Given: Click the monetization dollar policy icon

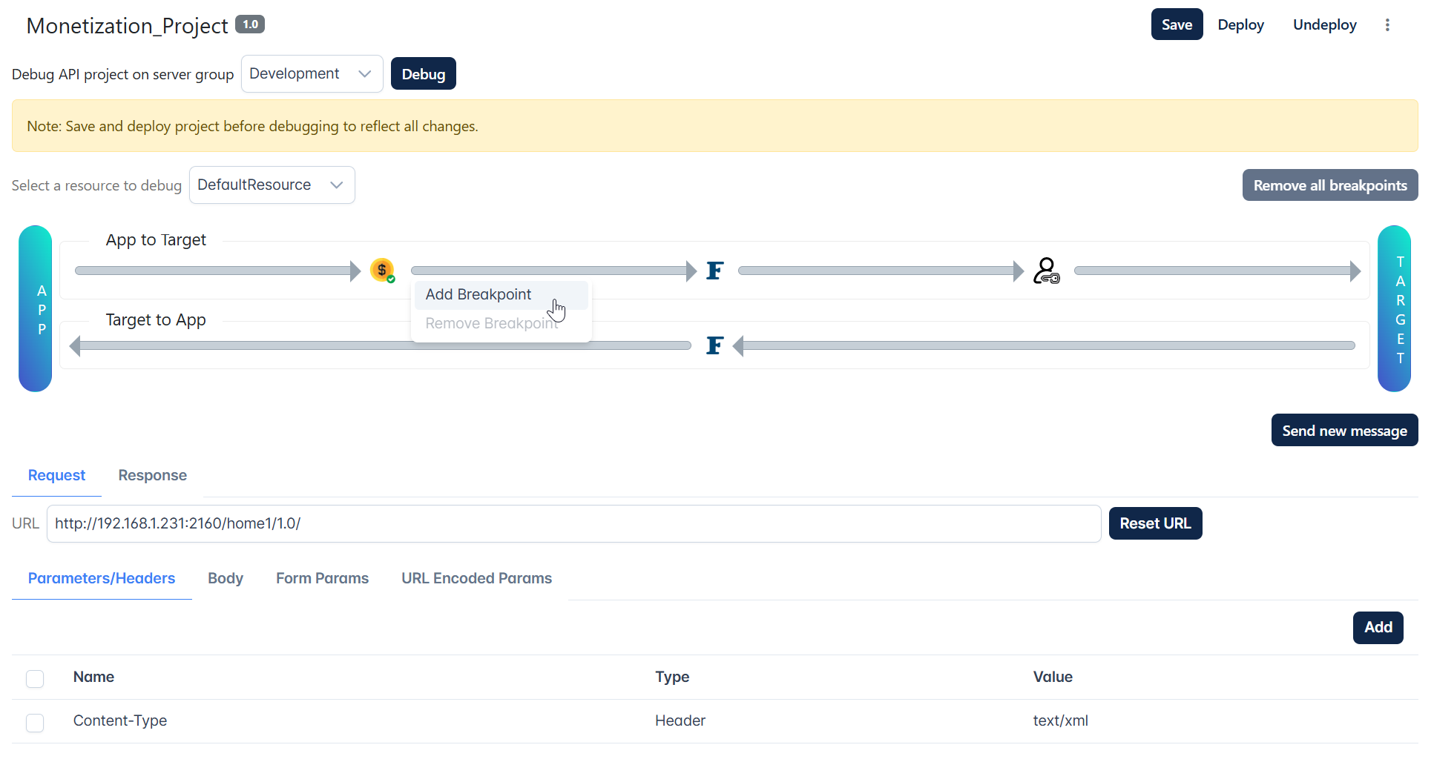Looking at the screenshot, I should coord(382,271).
